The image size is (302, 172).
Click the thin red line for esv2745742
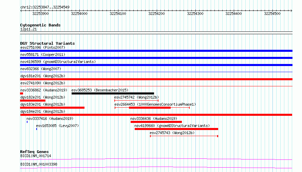tap(136, 101)
